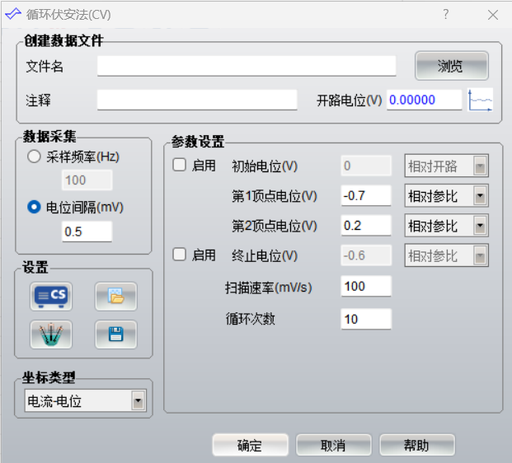Click the 开路电位(V) label

click(349, 101)
